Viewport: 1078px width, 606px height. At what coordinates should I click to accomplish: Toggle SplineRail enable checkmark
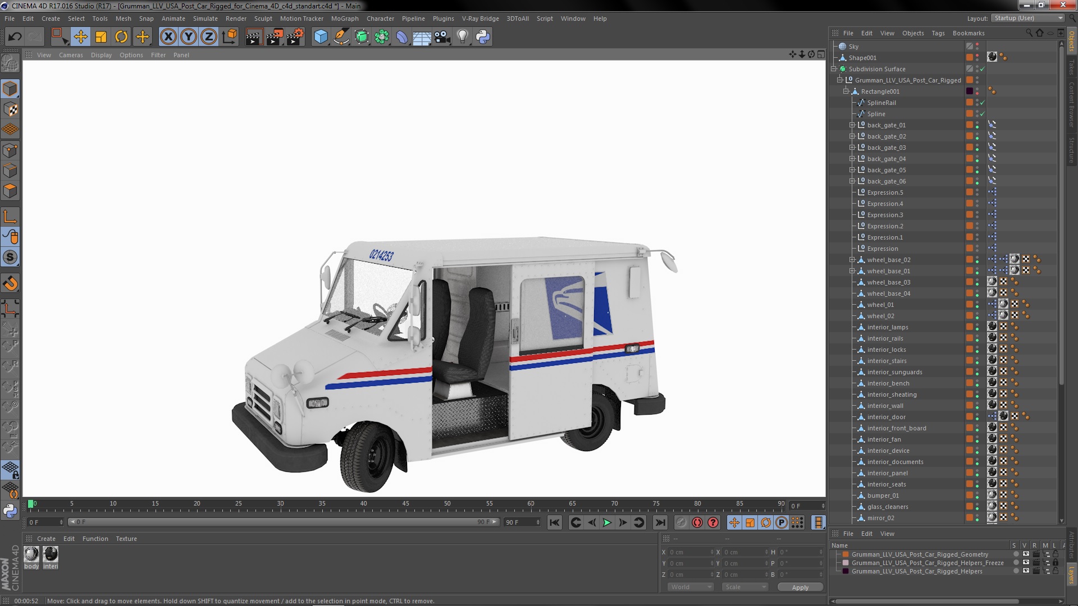click(x=983, y=103)
